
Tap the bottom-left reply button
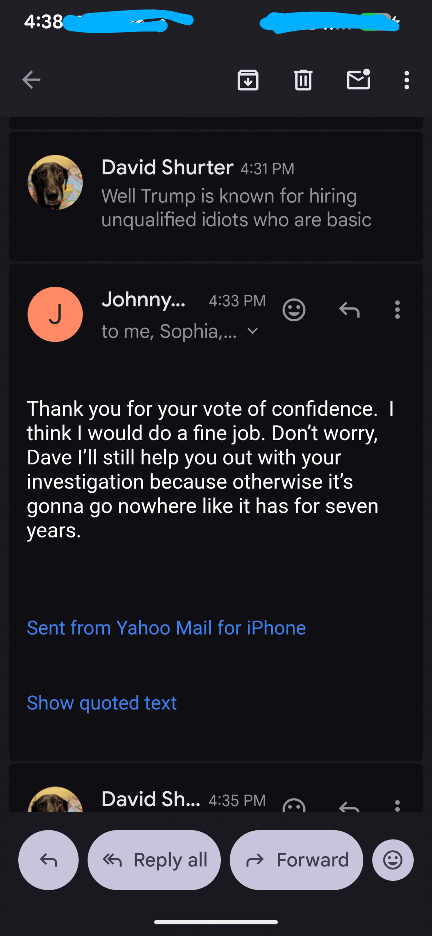point(48,860)
